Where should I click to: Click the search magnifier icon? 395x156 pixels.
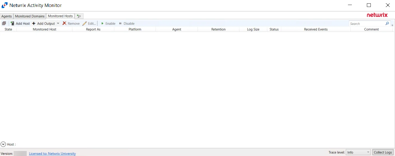(387, 24)
